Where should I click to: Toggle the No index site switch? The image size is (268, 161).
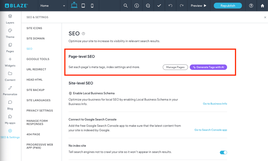pos(223,152)
